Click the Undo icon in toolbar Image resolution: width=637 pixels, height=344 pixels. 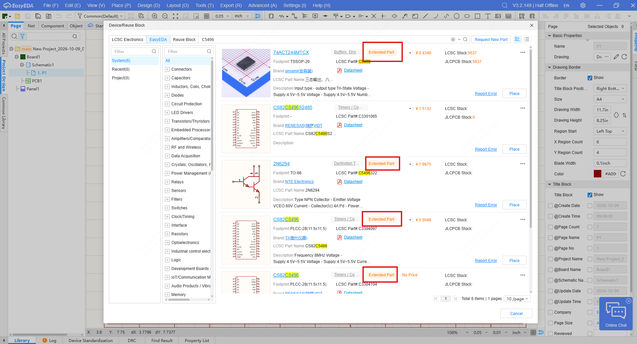59,16
